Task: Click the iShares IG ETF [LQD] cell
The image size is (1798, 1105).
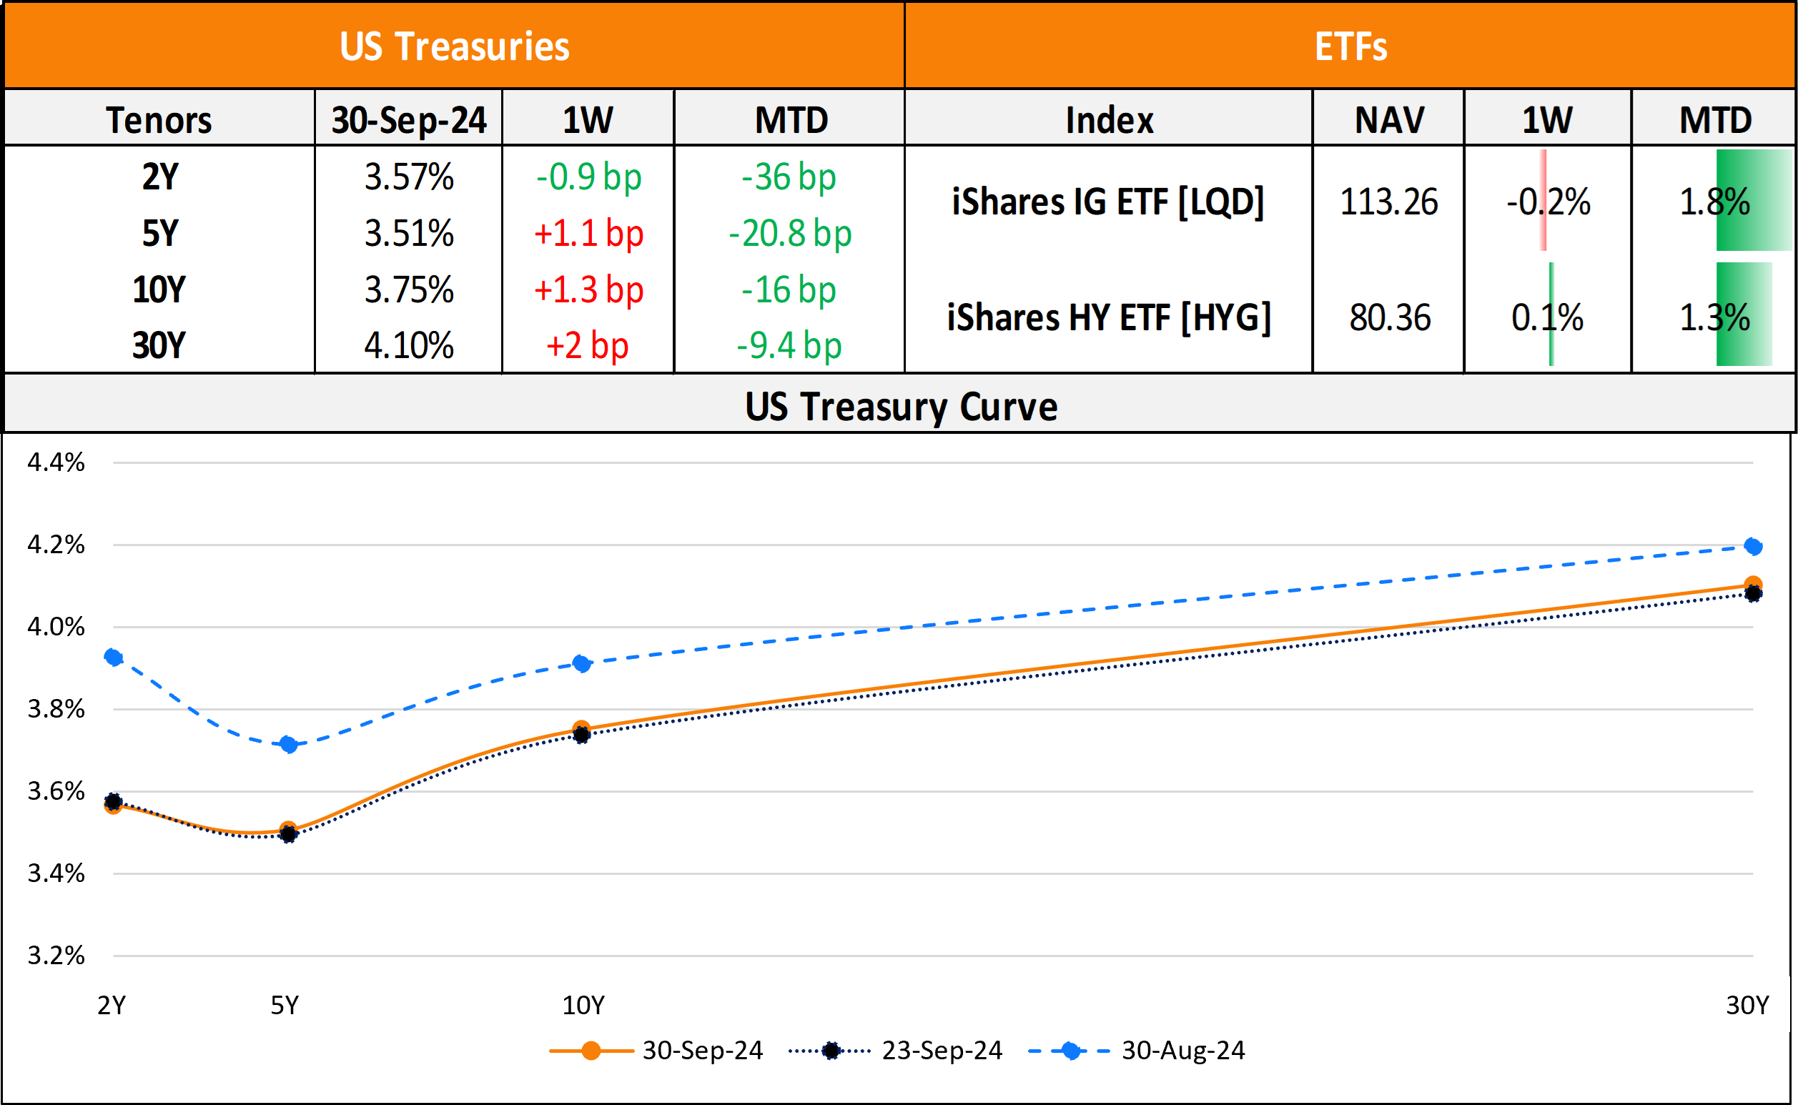Action: (x=1108, y=201)
